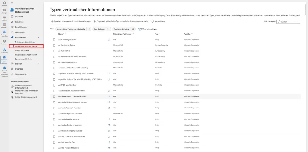Screen dimensions: 308x152
Task: Open the 'Unterstützte Plattformen: Beliebig' filter pill
Action: (71, 29)
